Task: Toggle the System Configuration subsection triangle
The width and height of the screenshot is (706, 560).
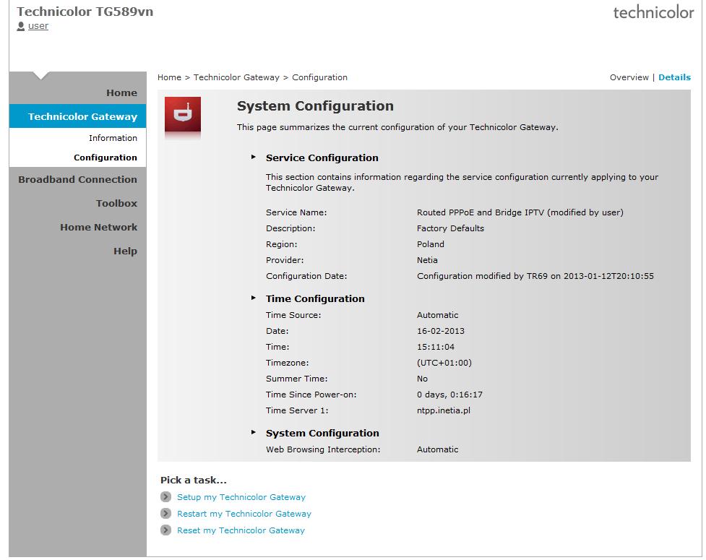Action: [254, 433]
